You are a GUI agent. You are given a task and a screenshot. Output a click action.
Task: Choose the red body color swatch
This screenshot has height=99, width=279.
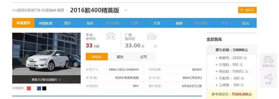click(29, 88)
